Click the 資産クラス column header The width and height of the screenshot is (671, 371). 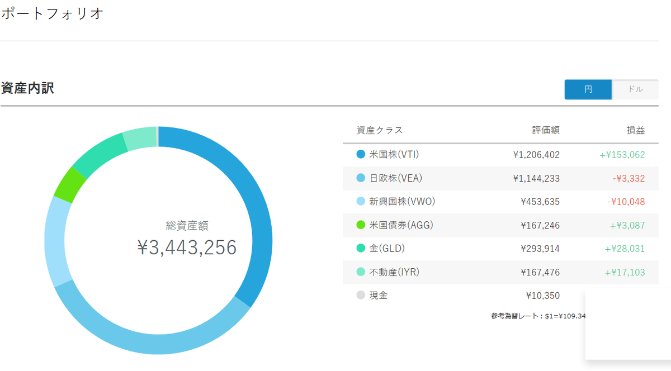tap(380, 130)
